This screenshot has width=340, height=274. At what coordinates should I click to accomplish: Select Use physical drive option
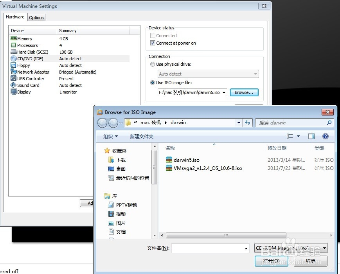pyautogui.click(x=153, y=64)
